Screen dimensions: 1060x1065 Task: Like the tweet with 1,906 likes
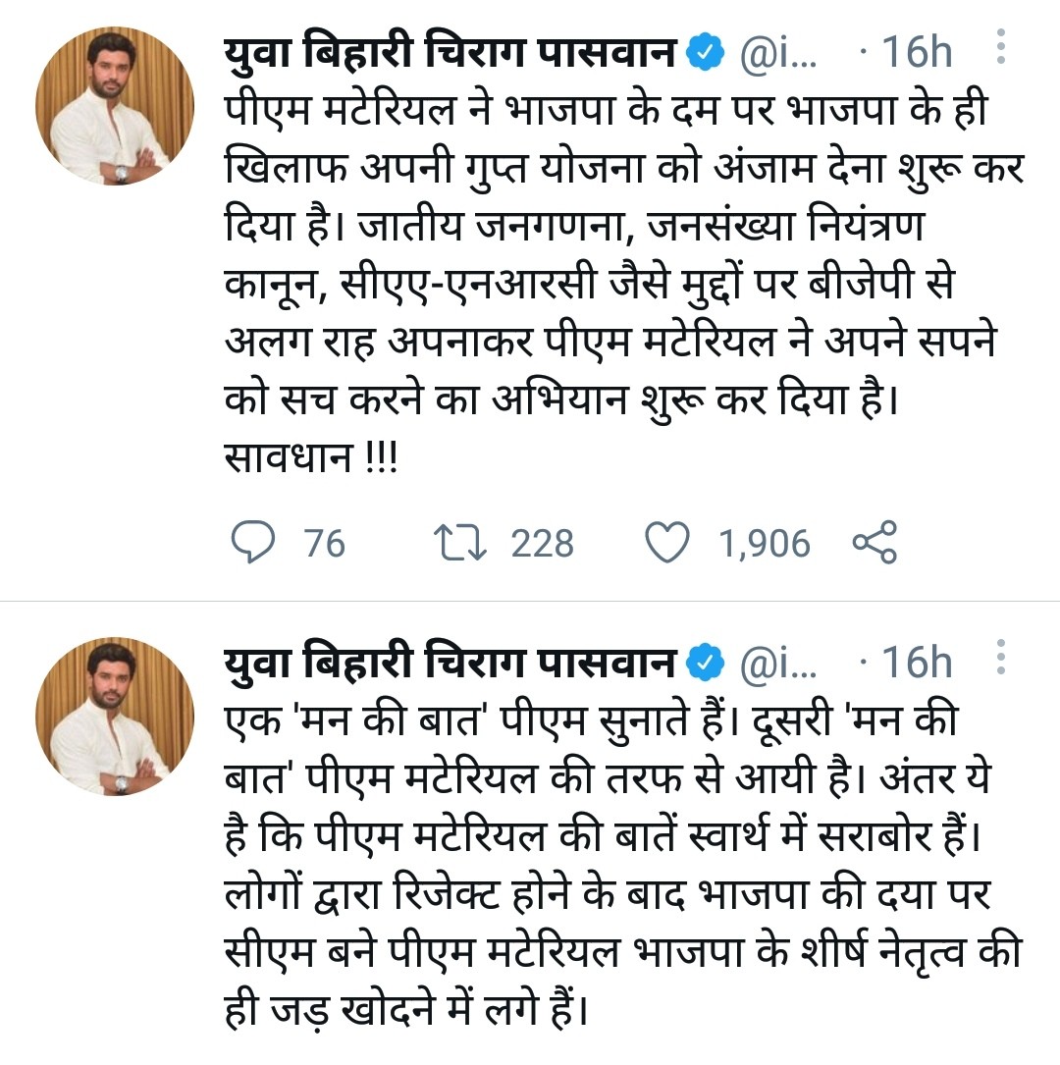pyautogui.click(x=667, y=543)
